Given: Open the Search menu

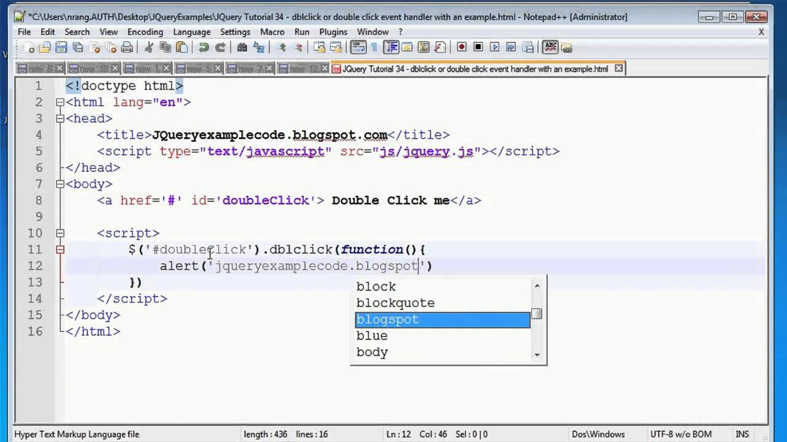Looking at the screenshot, I should pos(77,32).
